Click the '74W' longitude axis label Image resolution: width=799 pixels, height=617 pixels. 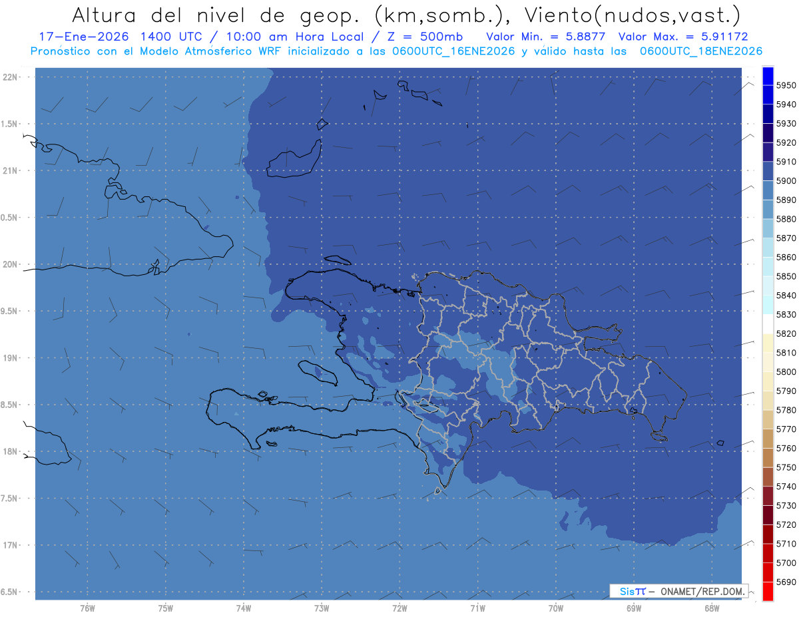pyautogui.click(x=244, y=608)
